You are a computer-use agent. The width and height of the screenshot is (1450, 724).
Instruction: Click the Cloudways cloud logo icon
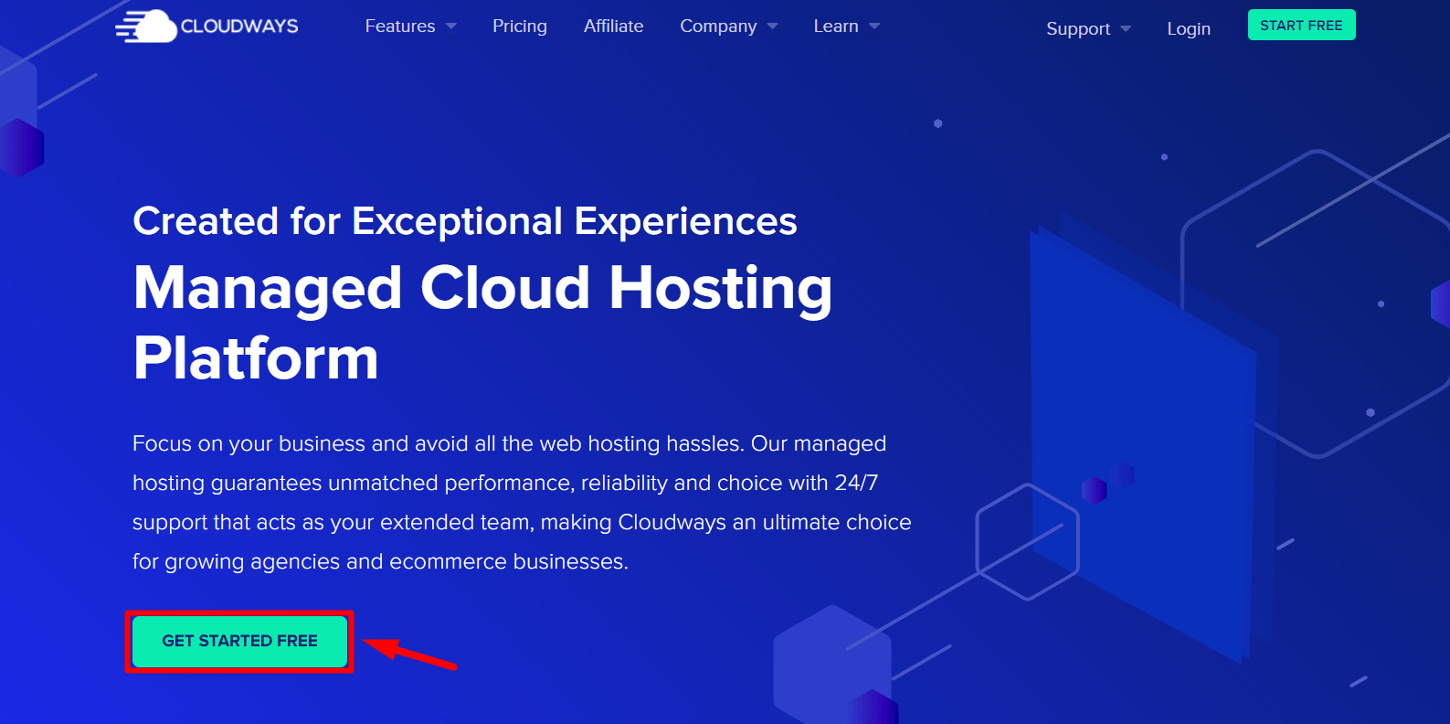146,27
